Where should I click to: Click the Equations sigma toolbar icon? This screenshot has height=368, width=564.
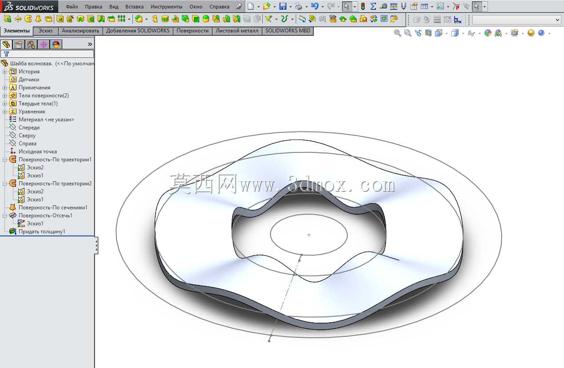[373, 7]
